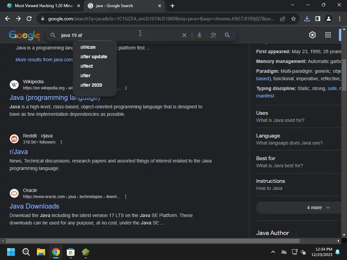The height and width of the screenshot is (260, 347).
Task: Go back to the previous page
Action: pyautogui.click(x=7, y=19)
